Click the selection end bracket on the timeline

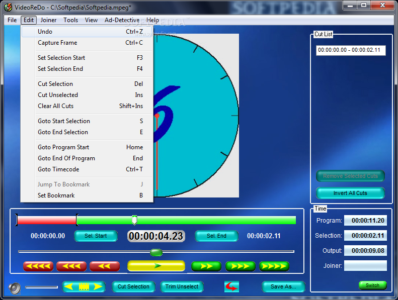pos(77,220)
